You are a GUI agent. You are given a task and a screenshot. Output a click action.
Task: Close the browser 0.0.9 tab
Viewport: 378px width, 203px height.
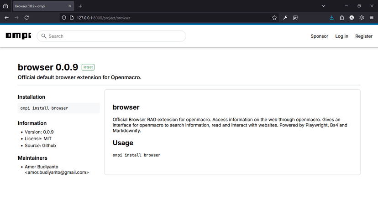tap(70, 6)
